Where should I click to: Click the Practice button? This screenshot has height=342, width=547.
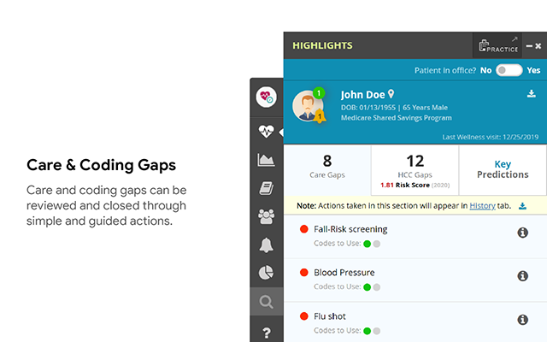pos(498,45)
